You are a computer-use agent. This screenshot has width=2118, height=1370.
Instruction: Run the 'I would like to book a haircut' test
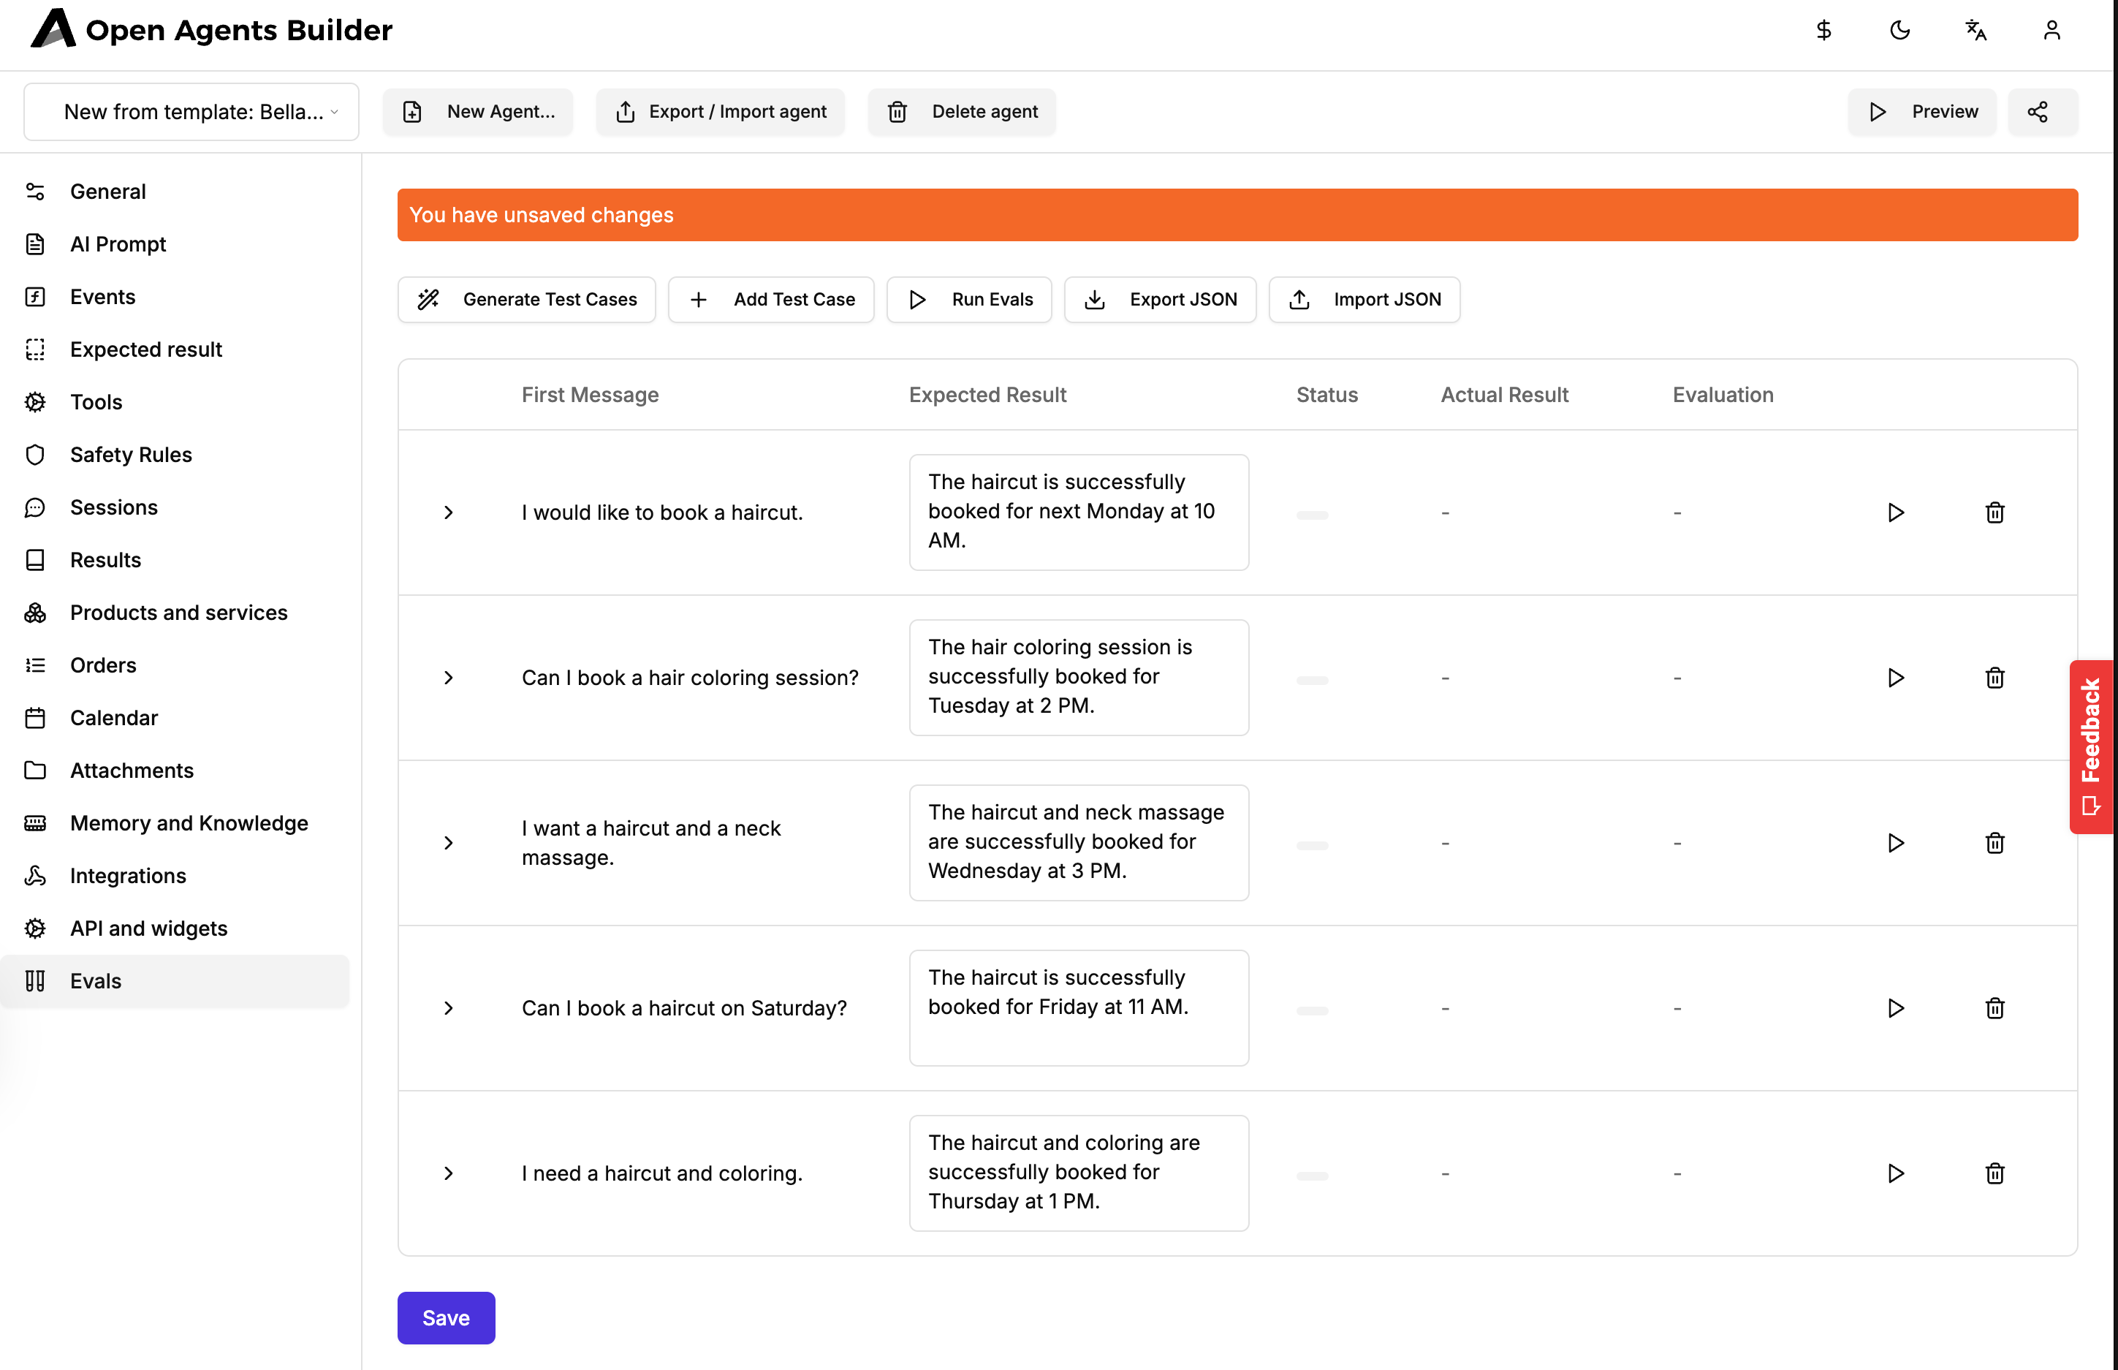point(1896,512)
